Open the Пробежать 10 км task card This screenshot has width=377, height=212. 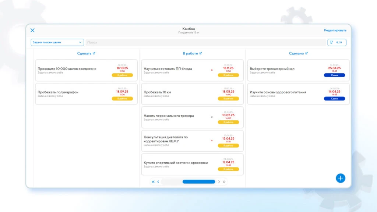(x=192, y=94)
